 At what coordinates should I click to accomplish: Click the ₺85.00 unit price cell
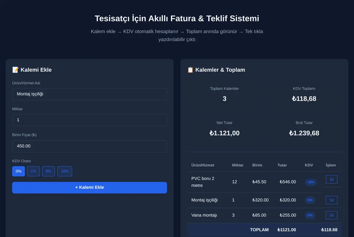pos(259,215)
